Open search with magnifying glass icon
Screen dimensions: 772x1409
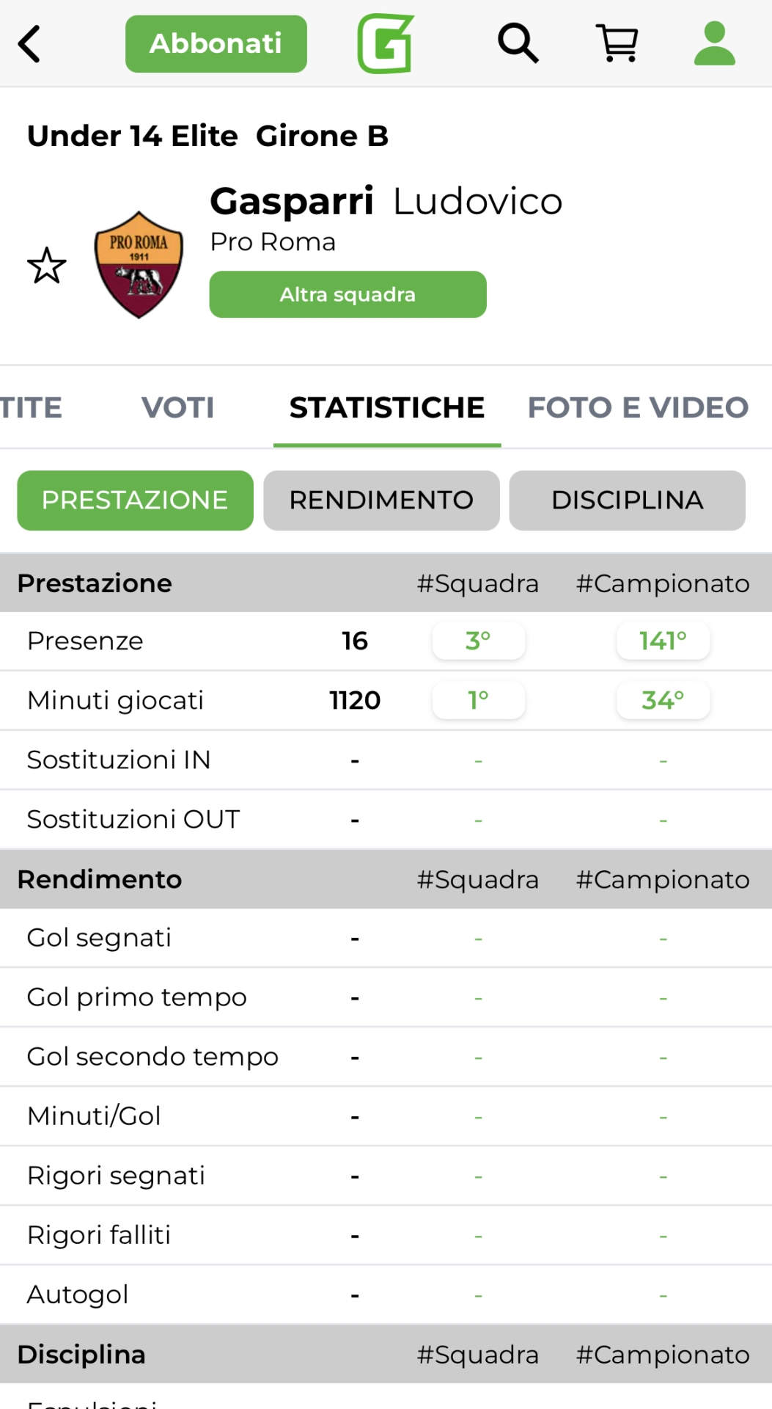518,43
